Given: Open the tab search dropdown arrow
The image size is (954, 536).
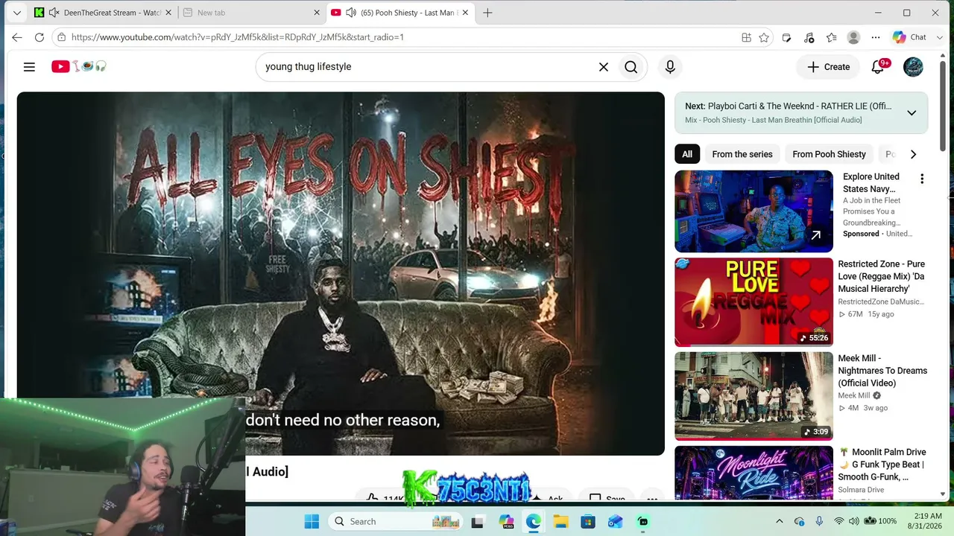Looking at the screenshot, I should click(17, 13).
